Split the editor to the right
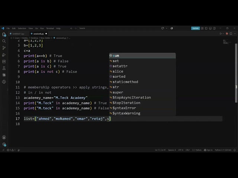The image size is (238, 178). click(231, 34)
